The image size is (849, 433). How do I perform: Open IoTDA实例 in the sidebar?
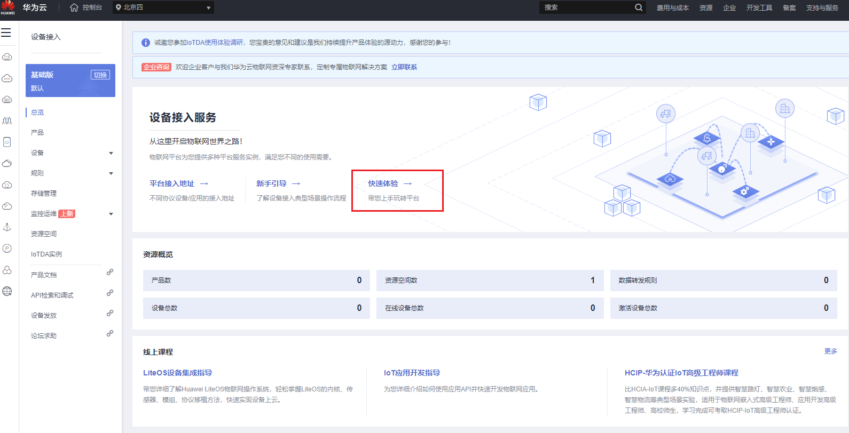[x=46, y=254]
